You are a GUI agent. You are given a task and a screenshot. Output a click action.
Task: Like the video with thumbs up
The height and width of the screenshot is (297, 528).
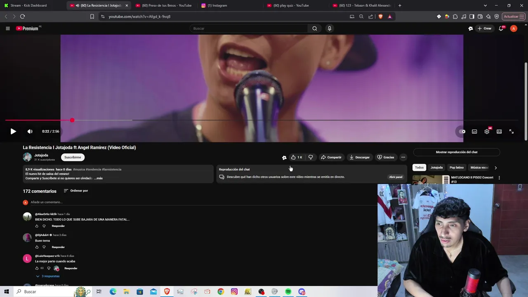point(297,157)
